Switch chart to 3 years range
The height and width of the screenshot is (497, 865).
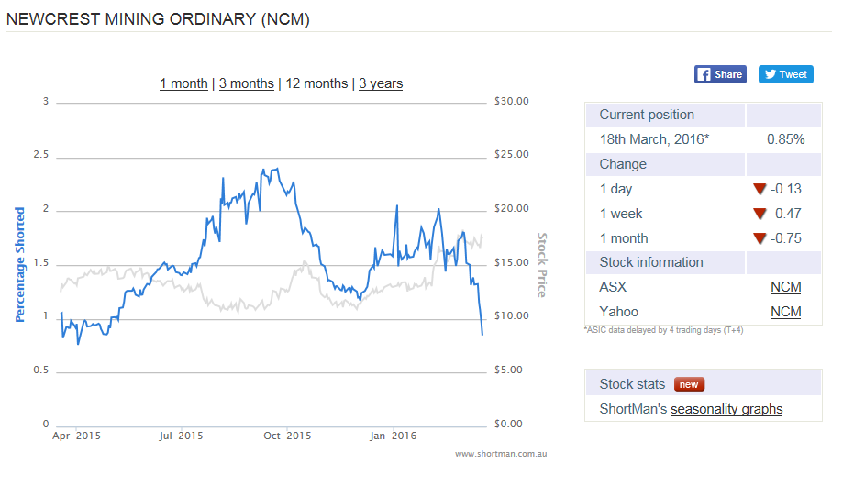[381, 83]
